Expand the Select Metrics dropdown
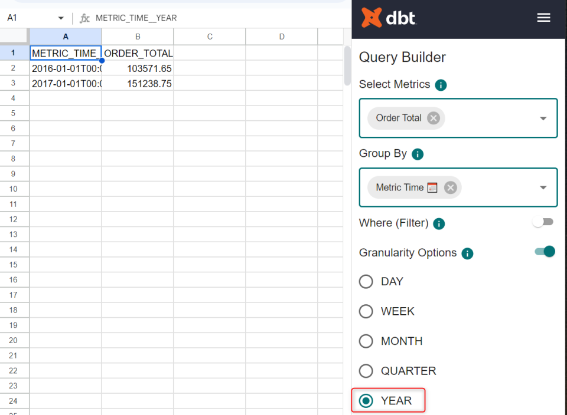 (543, 118)
